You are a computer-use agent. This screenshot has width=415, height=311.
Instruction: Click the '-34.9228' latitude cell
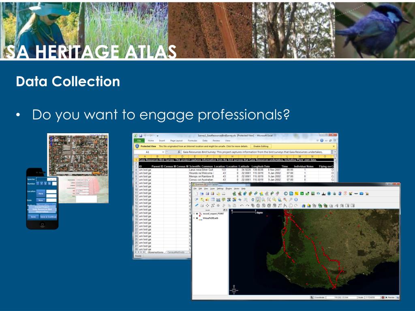(245, 170)
